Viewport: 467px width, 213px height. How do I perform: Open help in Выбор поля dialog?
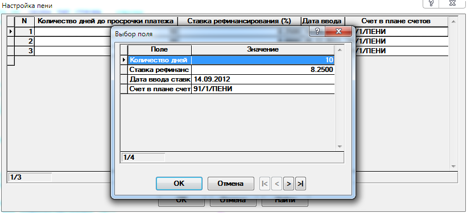tap(317, 31)
